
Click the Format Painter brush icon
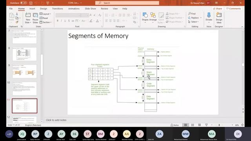coord(17,22)
